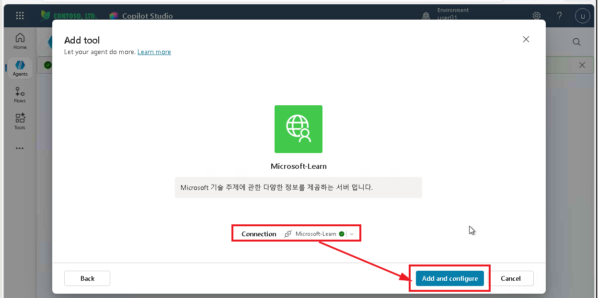Image resolution: width=598 pixels, height=298 pixels.
Task: Go to Home in sidebar
Action: pos(20,41)
